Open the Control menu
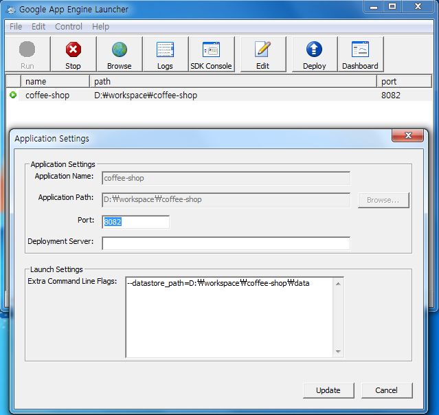 69,27
